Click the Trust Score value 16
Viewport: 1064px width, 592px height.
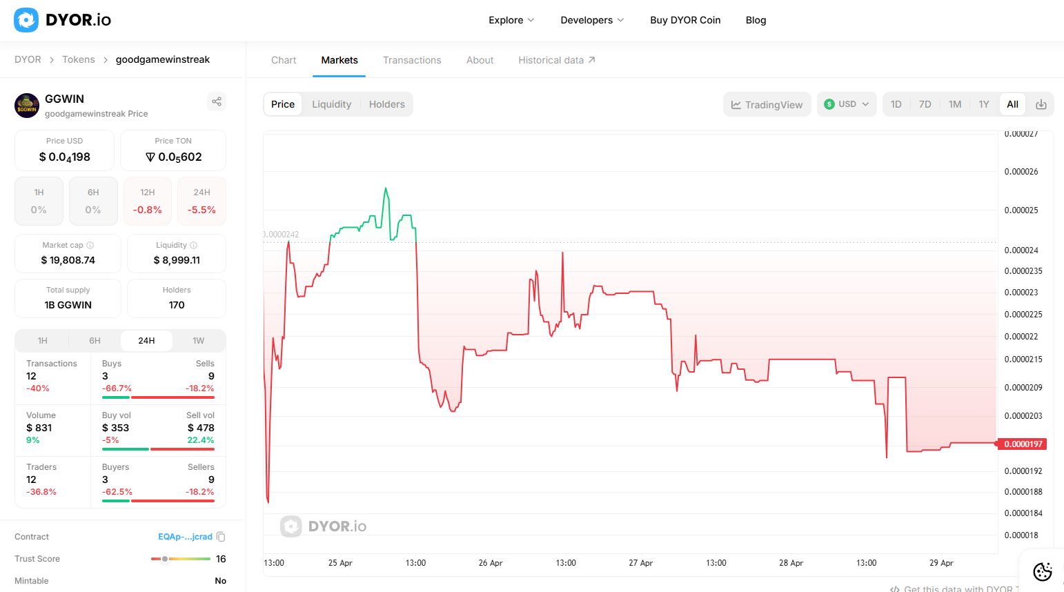[x=221, y=559]
